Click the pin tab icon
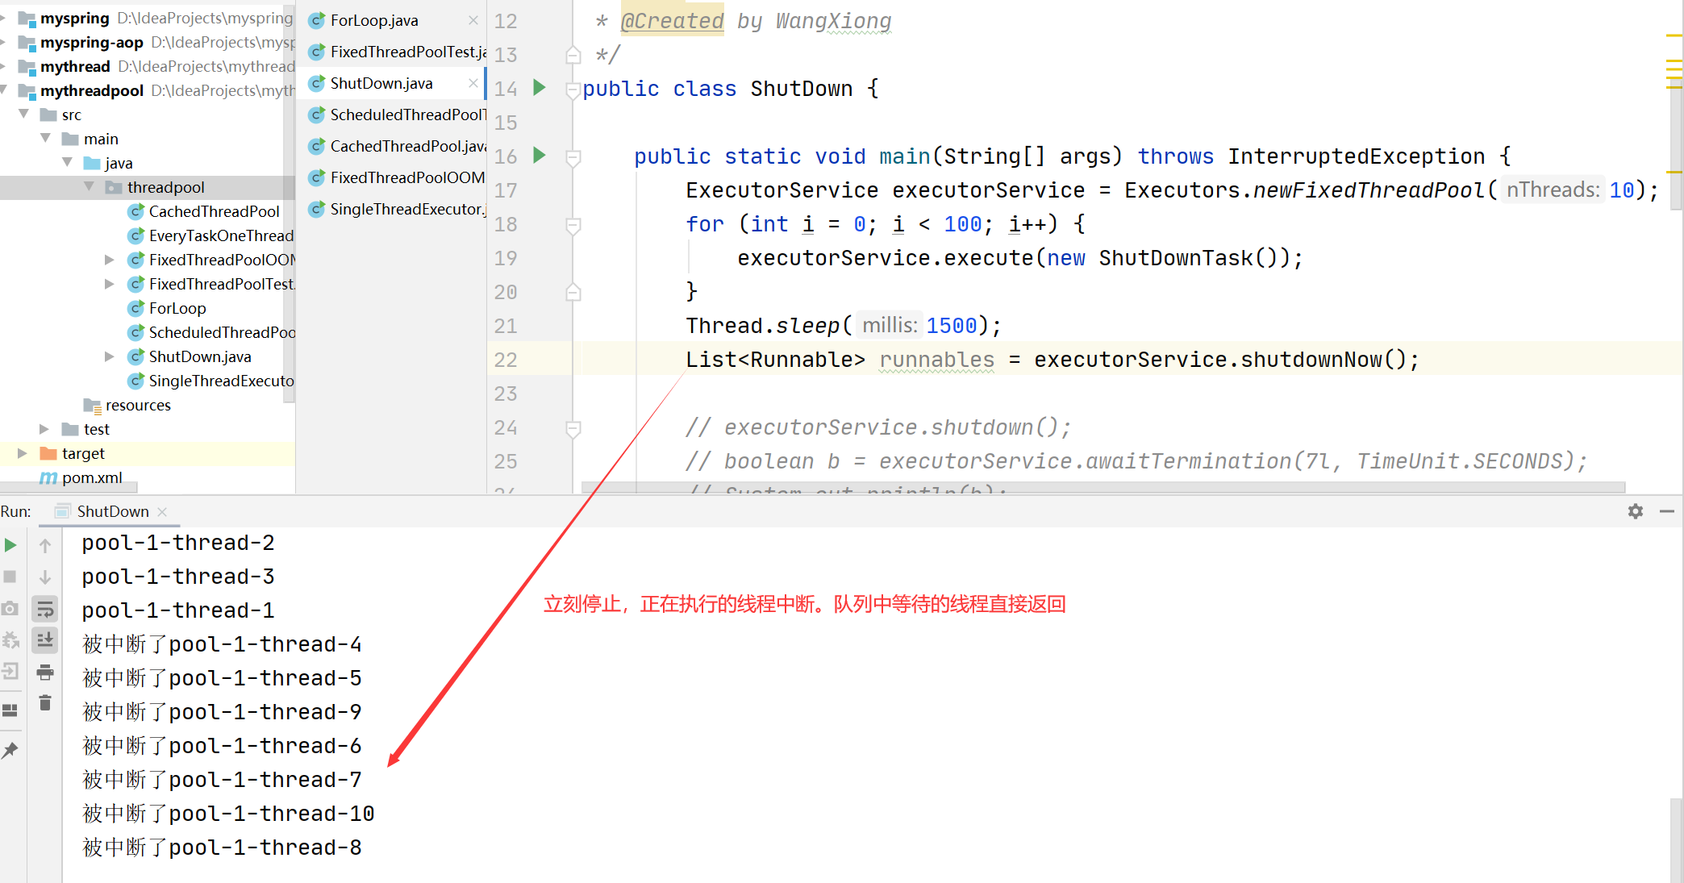Screen dimensions: 1684x883 [x=10, y=750]
